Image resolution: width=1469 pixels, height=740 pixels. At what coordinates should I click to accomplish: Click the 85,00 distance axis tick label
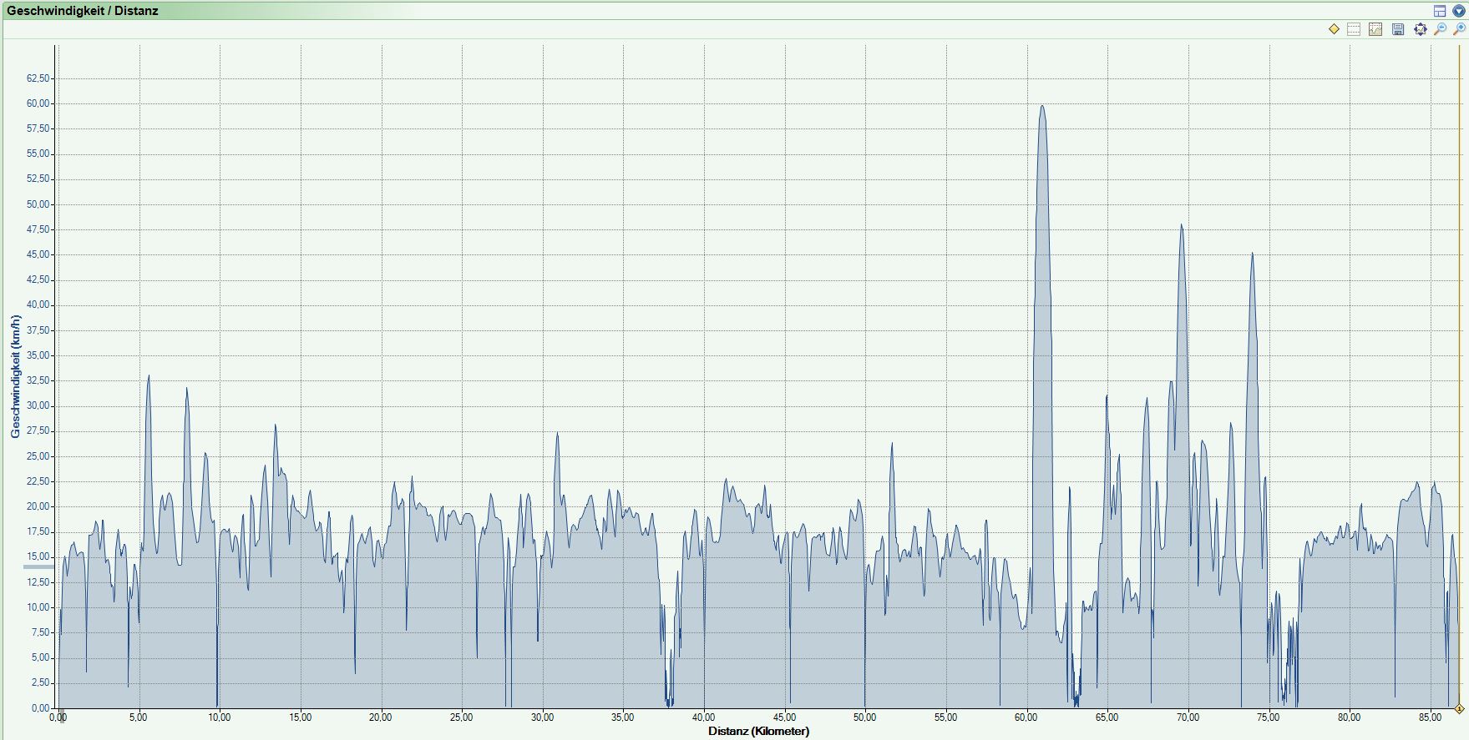(1430, 717)
